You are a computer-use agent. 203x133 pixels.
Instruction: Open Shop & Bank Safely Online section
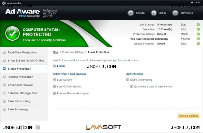(x=24, y=60)
